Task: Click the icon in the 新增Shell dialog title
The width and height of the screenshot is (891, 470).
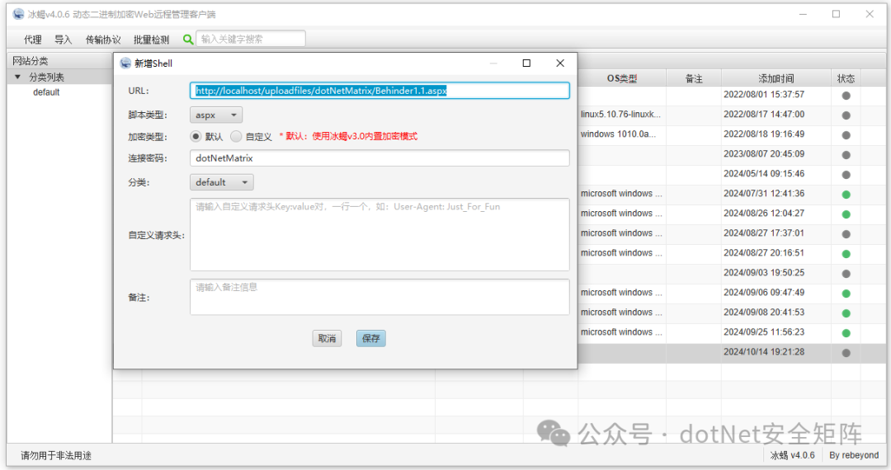Action: click(125, 63)
